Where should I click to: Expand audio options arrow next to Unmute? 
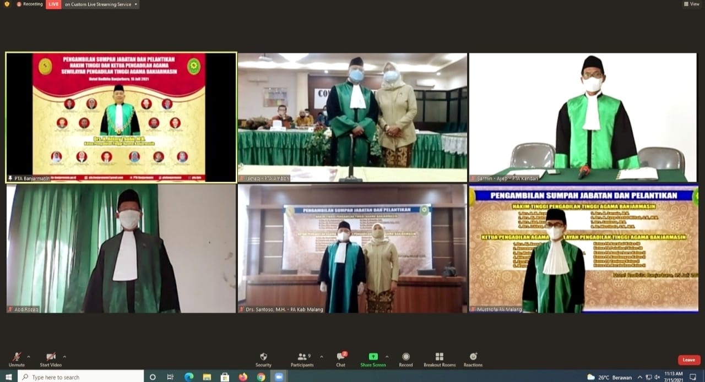(x=29, y=357)
